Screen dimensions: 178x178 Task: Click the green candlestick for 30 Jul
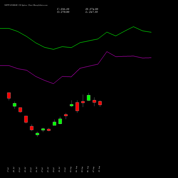(60, 121)
